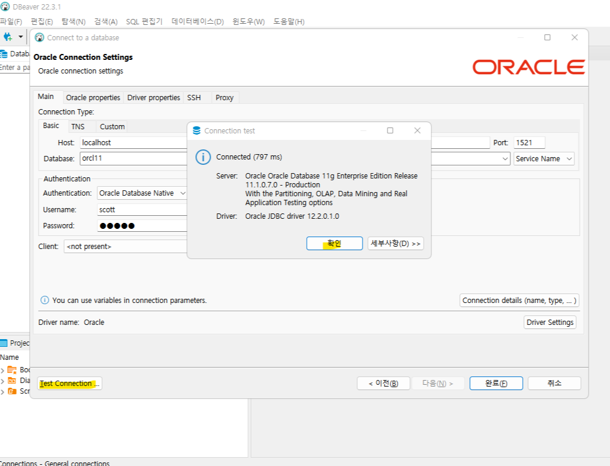Close the Connection test dialog
This screenshot has height=466, width=610.
point(417,130)
